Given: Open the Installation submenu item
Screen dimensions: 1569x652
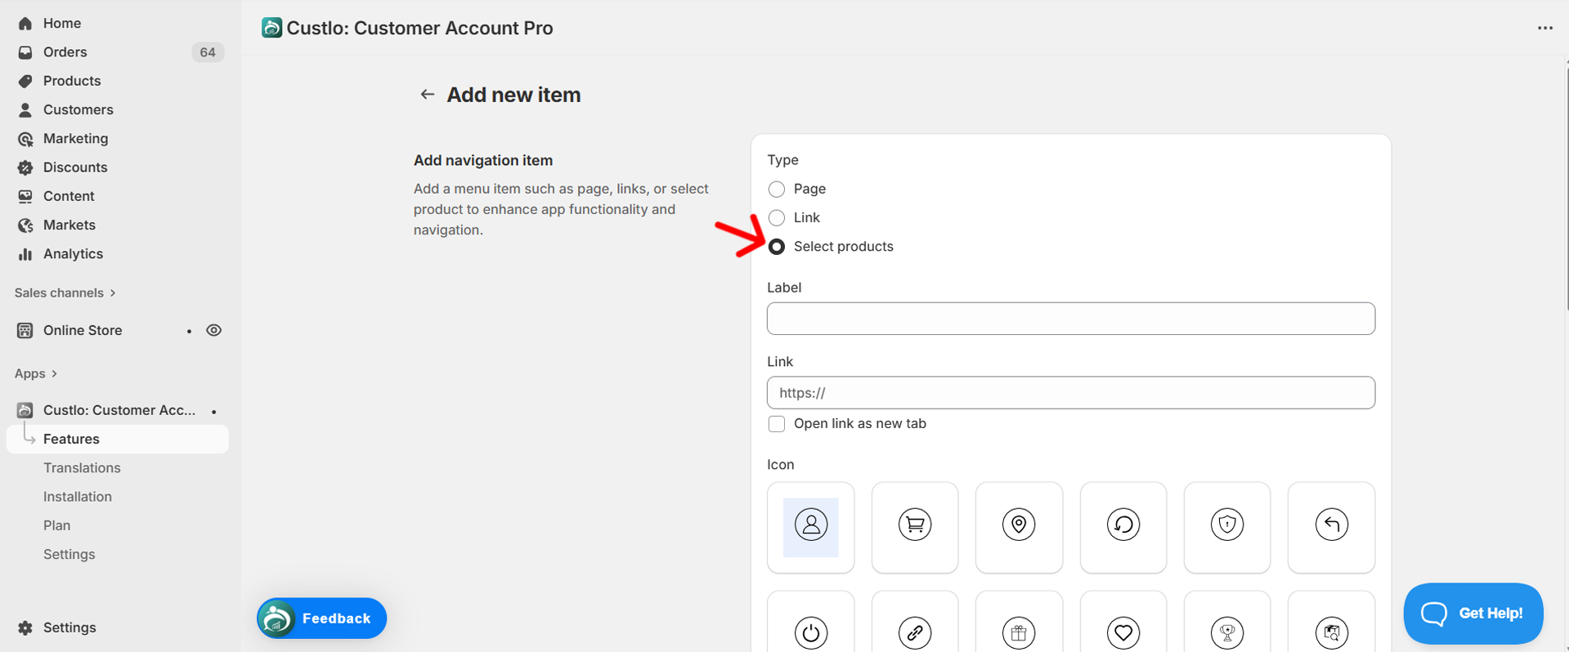Looking at the screenshot, I should point(78,497).
